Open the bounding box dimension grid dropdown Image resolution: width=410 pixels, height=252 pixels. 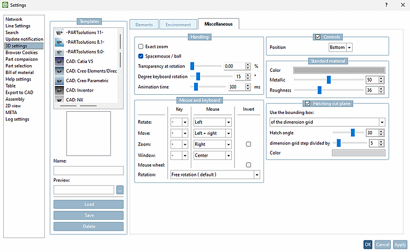327,122
